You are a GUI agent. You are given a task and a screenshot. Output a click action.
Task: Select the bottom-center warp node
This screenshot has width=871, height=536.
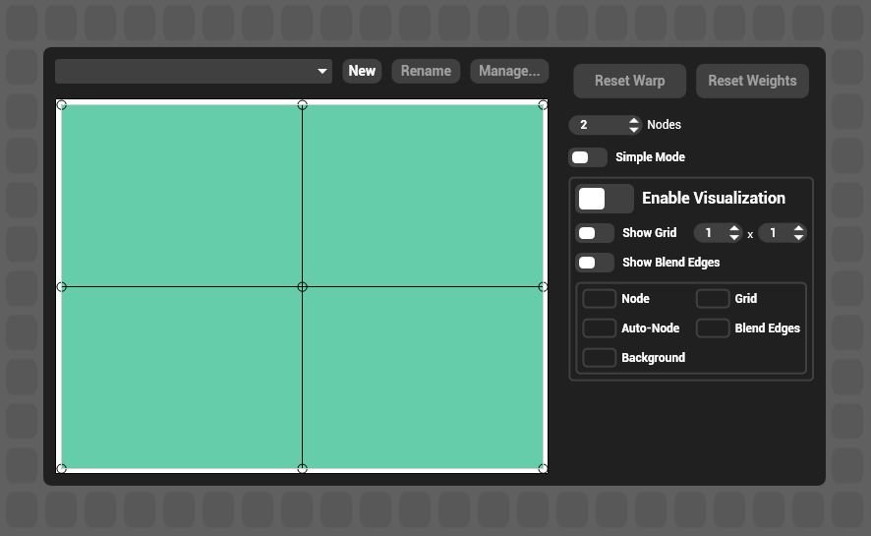coord(302,468)
